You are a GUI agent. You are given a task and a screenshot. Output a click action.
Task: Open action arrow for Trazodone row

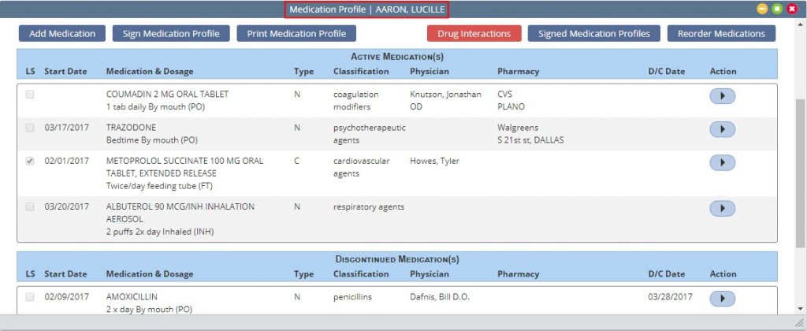click(x=722, y=128)
